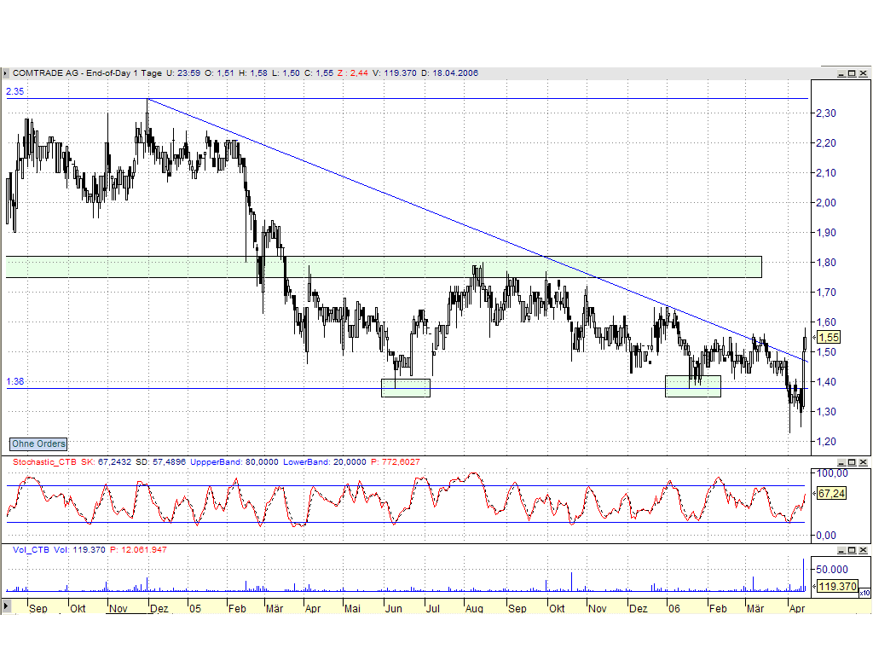
Task: Open the chart menu via the title bar arrow
Action: [x=8, y=72]
